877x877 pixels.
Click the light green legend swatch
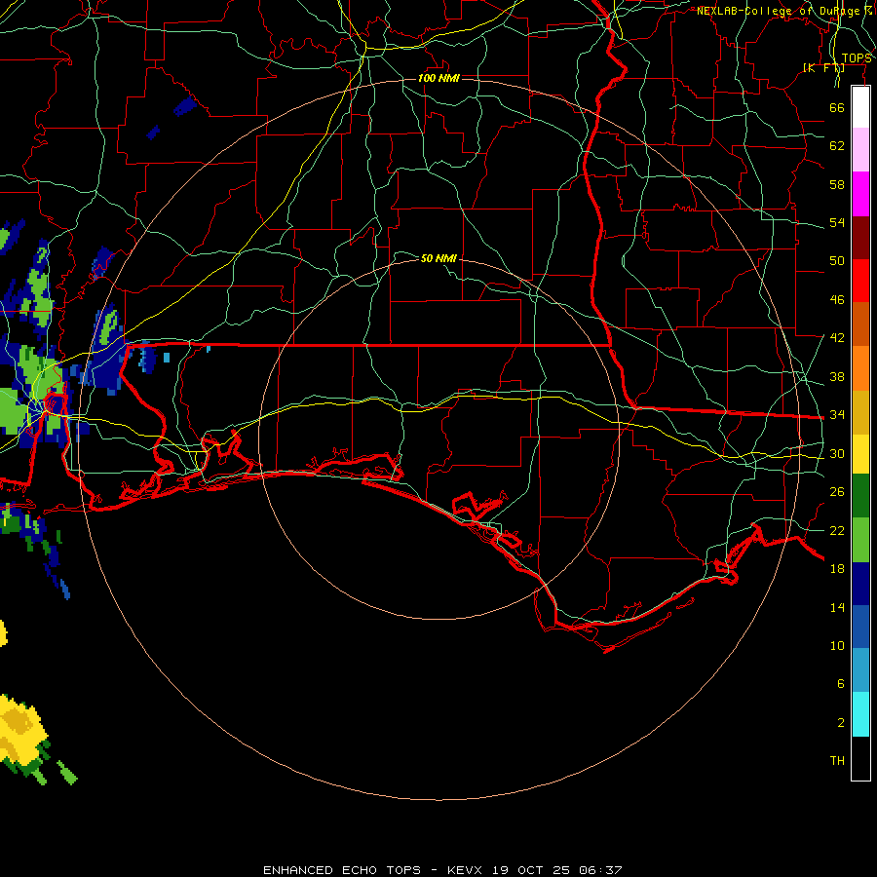click(860, 540)
